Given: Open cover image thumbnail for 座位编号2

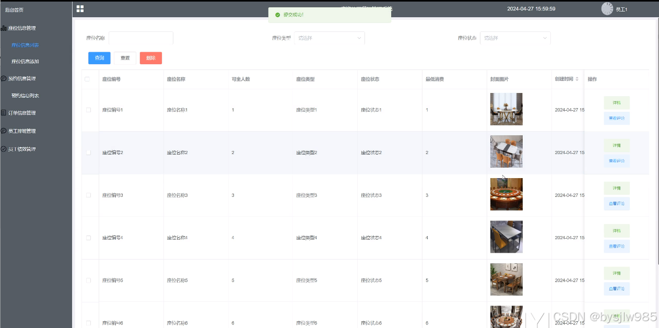Looking at the screenshot, I should click(507, 151).
